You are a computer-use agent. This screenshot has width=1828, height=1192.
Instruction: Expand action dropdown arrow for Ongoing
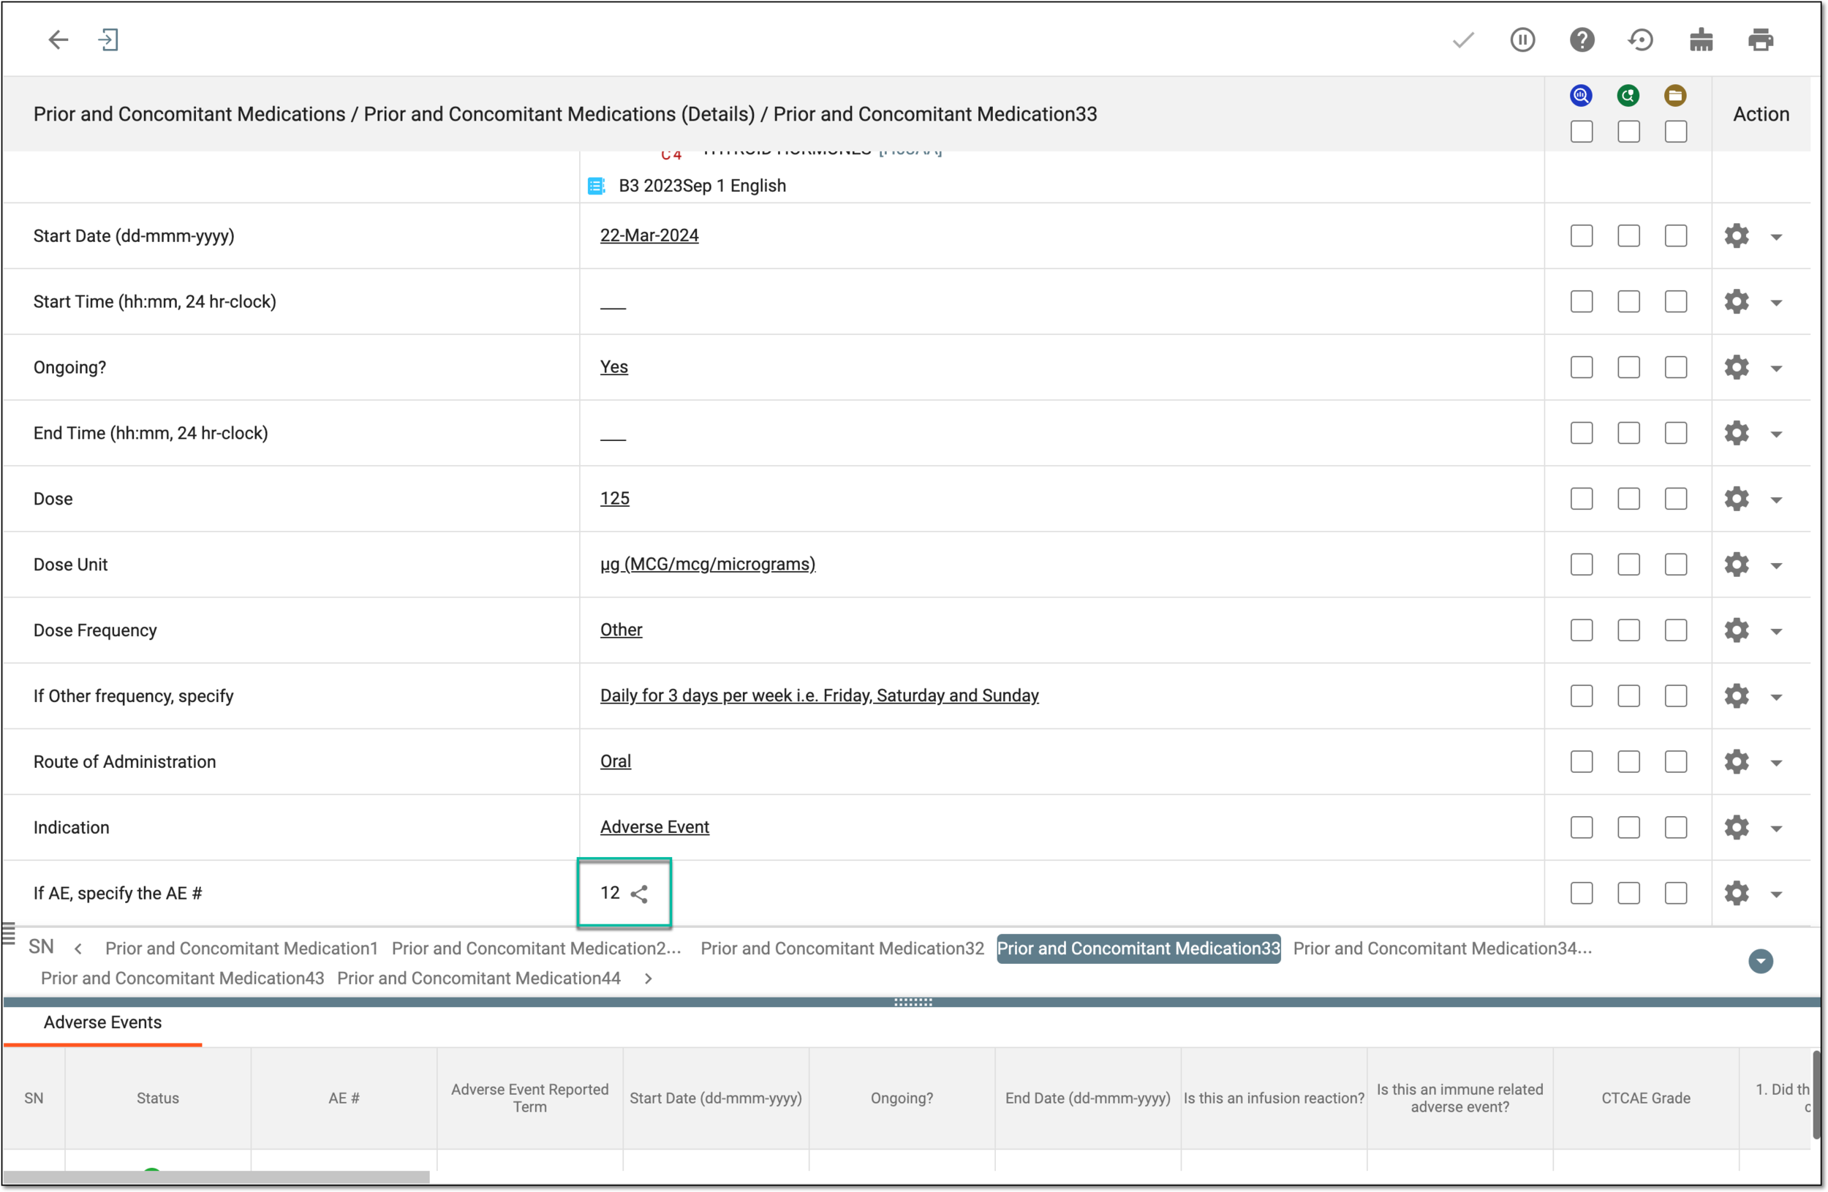[1777, 369]
